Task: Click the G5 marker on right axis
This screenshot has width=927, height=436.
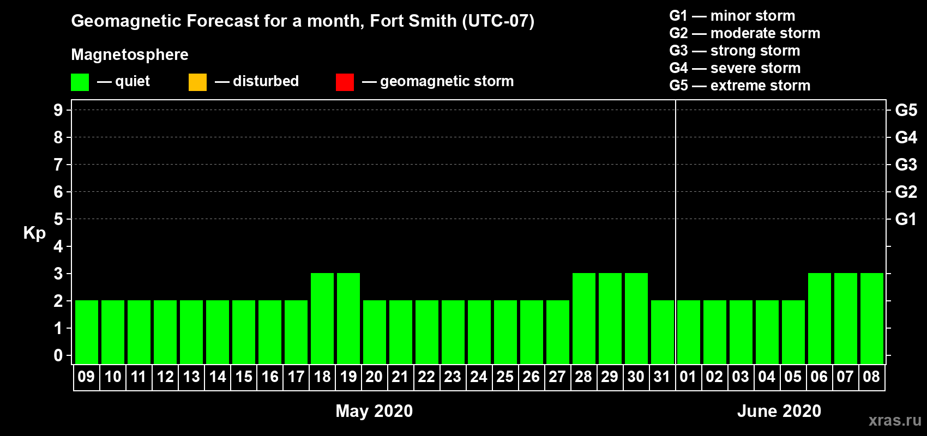Action: click(x=906, y=110)
